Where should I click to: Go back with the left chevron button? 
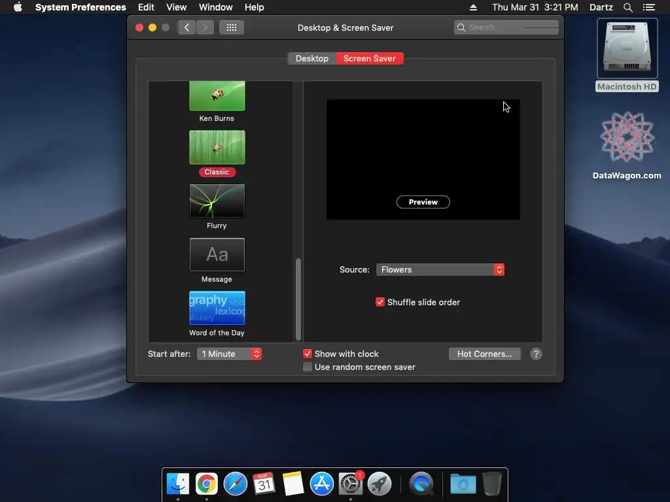tap(186, 27)
